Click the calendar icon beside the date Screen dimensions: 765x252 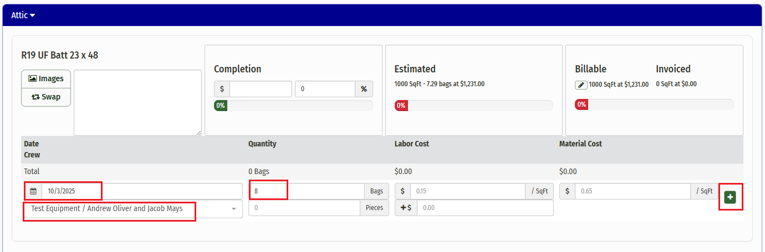tap(33, 191)
